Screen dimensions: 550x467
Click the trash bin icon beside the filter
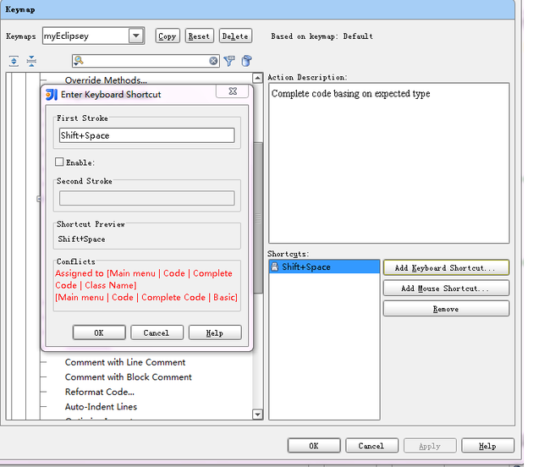pos(246,61)
